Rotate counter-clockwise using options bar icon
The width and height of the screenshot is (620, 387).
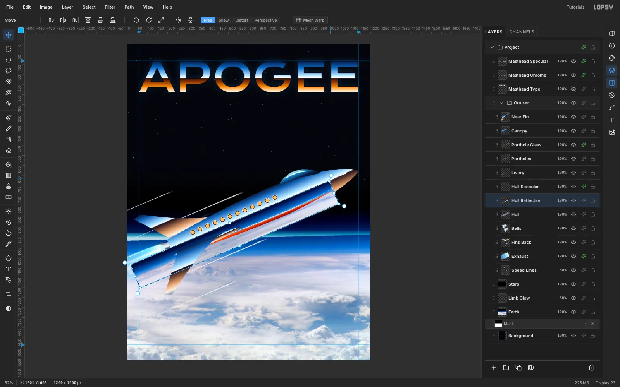click(136, 20)
